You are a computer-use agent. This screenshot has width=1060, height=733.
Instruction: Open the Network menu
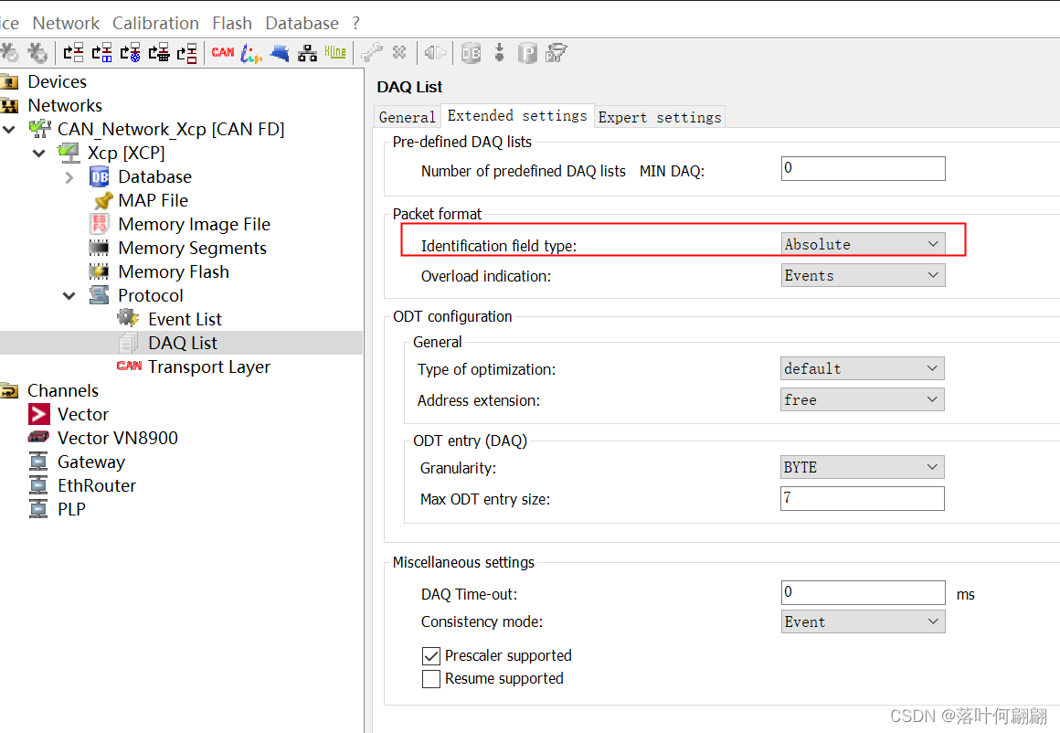(x=66, y=23)
